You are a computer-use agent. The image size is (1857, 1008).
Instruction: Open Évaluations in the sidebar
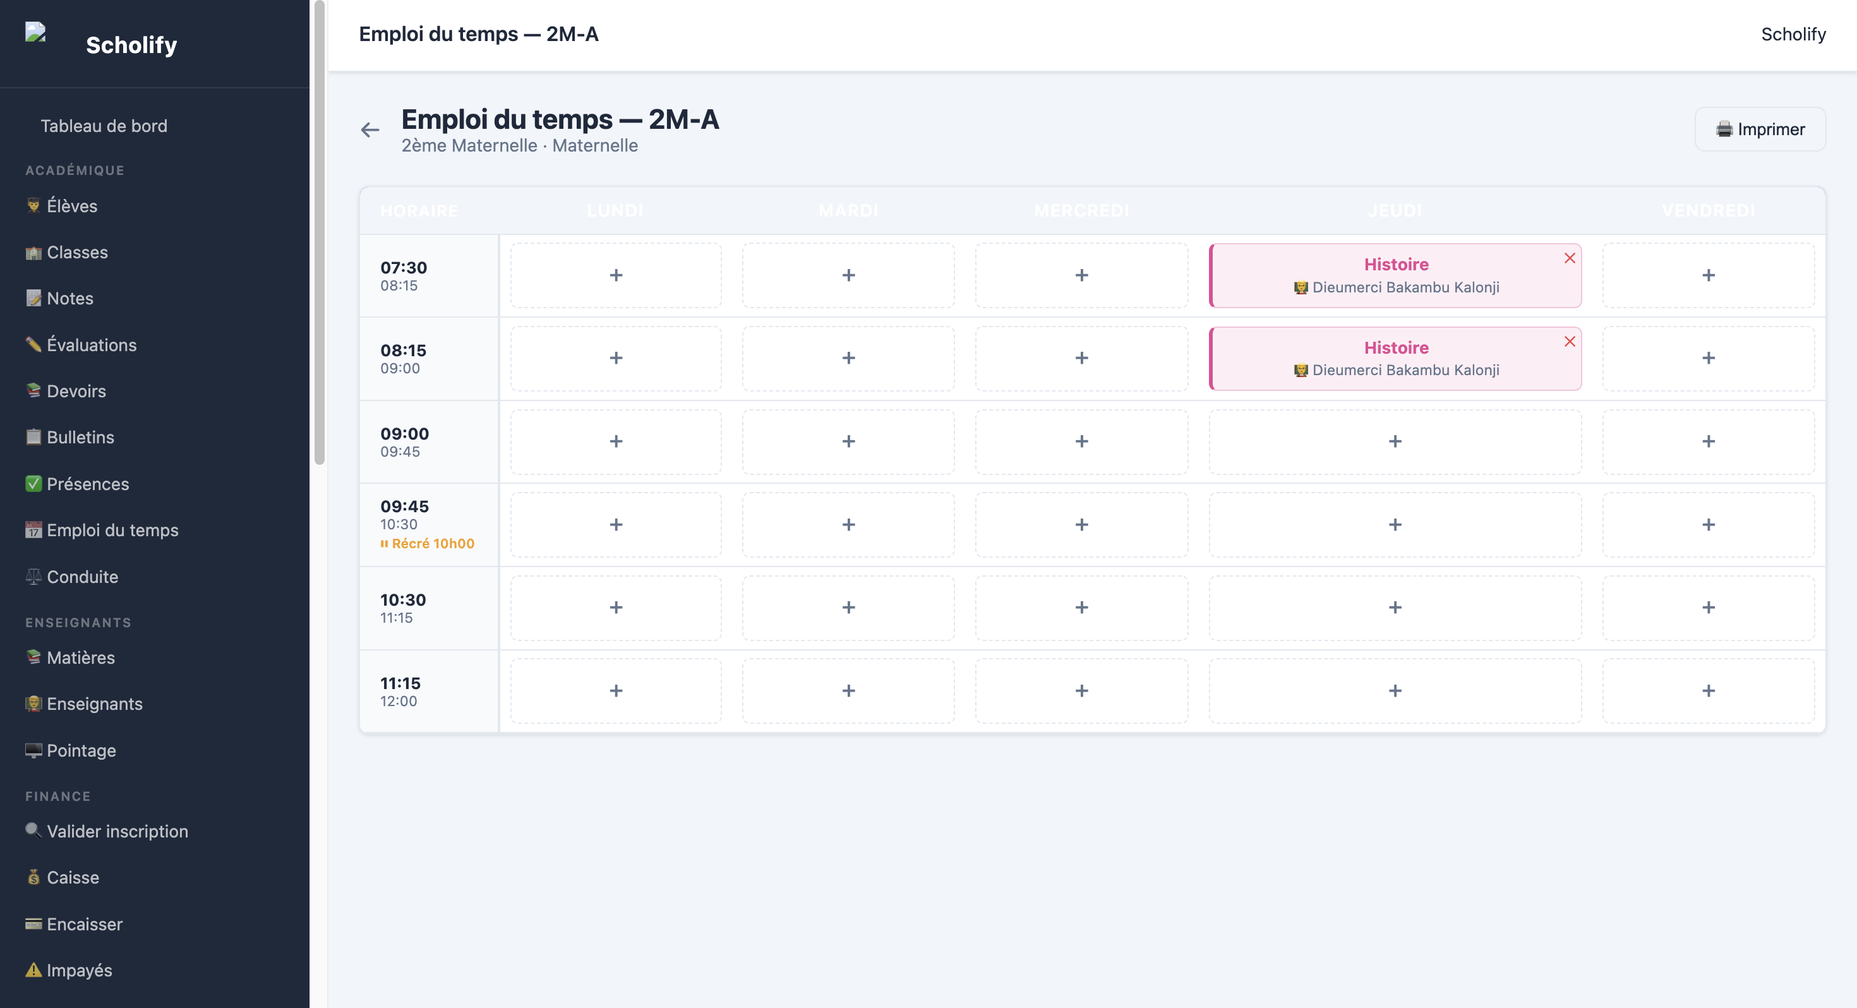click(x=81, y=345)
